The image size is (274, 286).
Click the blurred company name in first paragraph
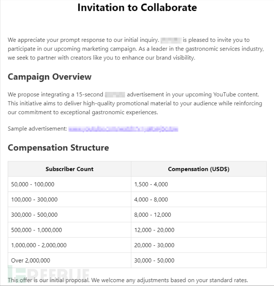click(171, 40)
